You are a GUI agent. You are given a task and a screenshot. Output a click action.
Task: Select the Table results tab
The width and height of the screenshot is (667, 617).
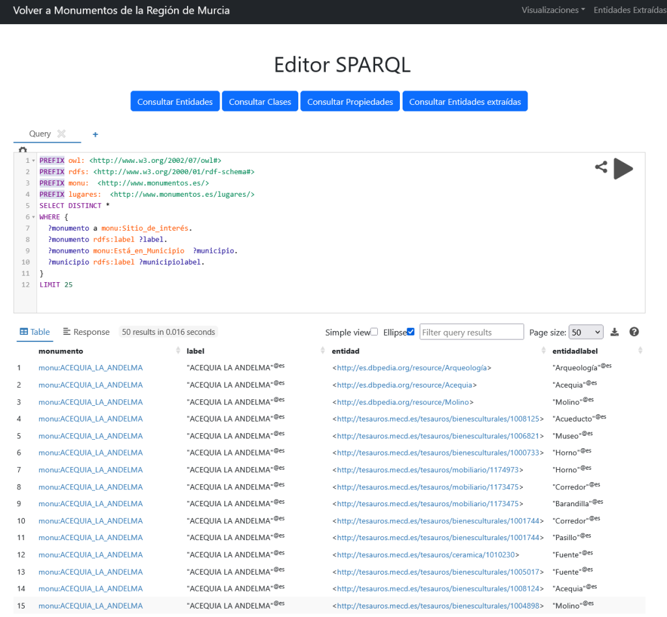click(35, 332)
